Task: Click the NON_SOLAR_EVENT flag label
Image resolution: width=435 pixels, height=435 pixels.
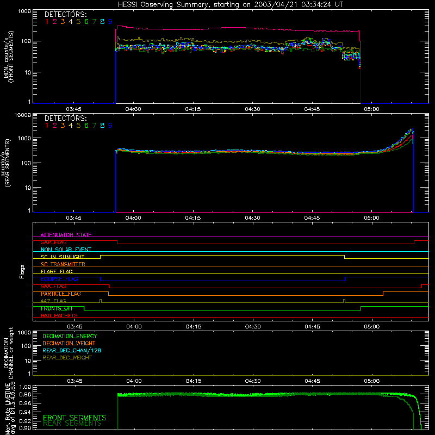Action: click(66, 250)
